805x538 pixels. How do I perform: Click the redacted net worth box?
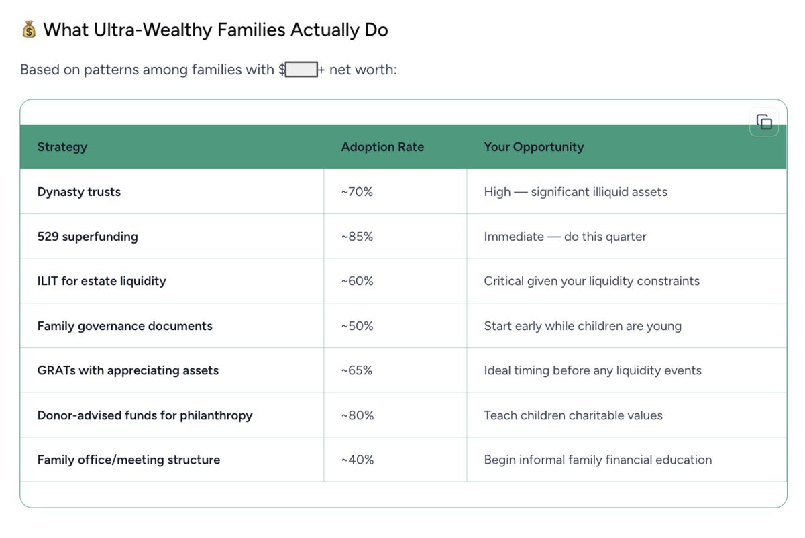[301, 70]
